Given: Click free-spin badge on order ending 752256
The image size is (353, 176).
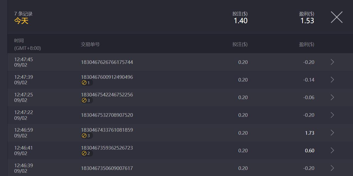Looking at the screenshot, I should pos(86,100).
